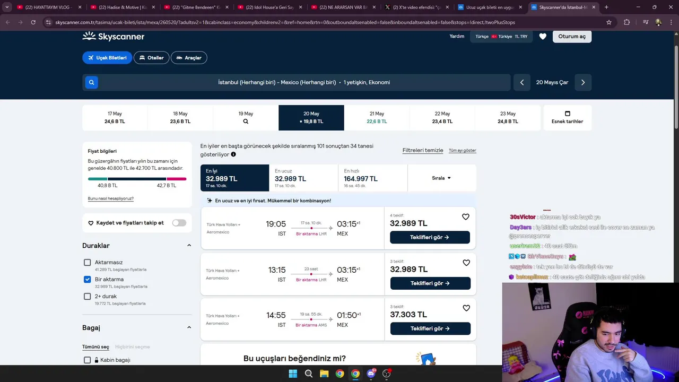
Task: Switch to the Oteller tab
Action: point(152,57)
